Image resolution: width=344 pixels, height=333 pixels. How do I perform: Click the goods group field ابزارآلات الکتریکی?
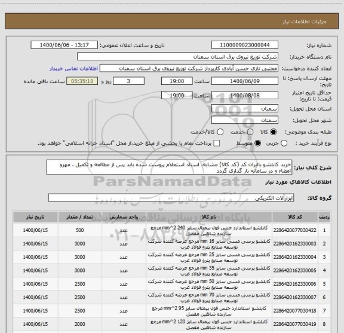pyautogui.click(x=171, y=198)
